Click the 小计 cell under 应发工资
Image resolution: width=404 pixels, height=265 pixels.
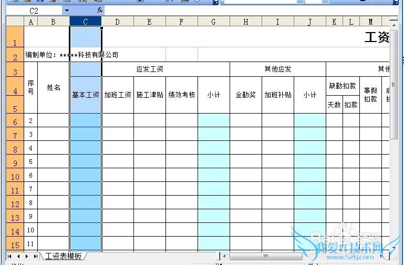214,95
